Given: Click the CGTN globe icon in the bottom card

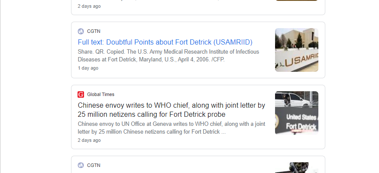Looking at the screenshot, I should 81,165.
